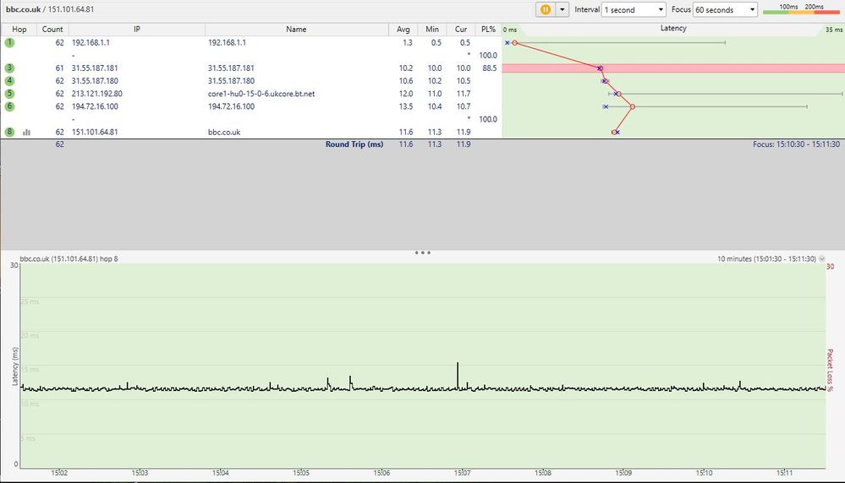
Task: Select the hop 3 green circle icon
Action: [x=9, y=68]
